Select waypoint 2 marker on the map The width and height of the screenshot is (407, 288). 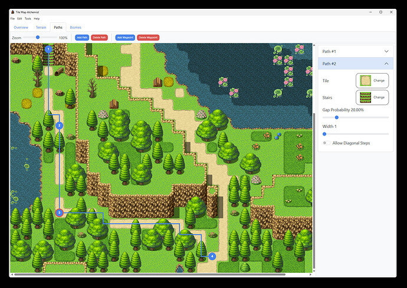(59, 125)
